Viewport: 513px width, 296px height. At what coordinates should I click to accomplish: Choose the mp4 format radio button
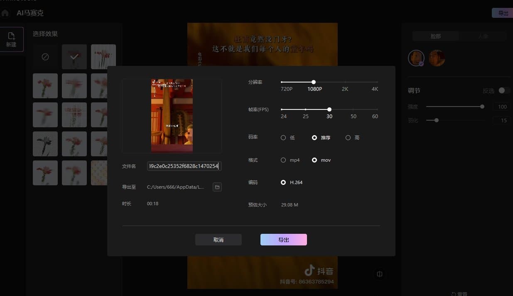click(x=283, y=160)
